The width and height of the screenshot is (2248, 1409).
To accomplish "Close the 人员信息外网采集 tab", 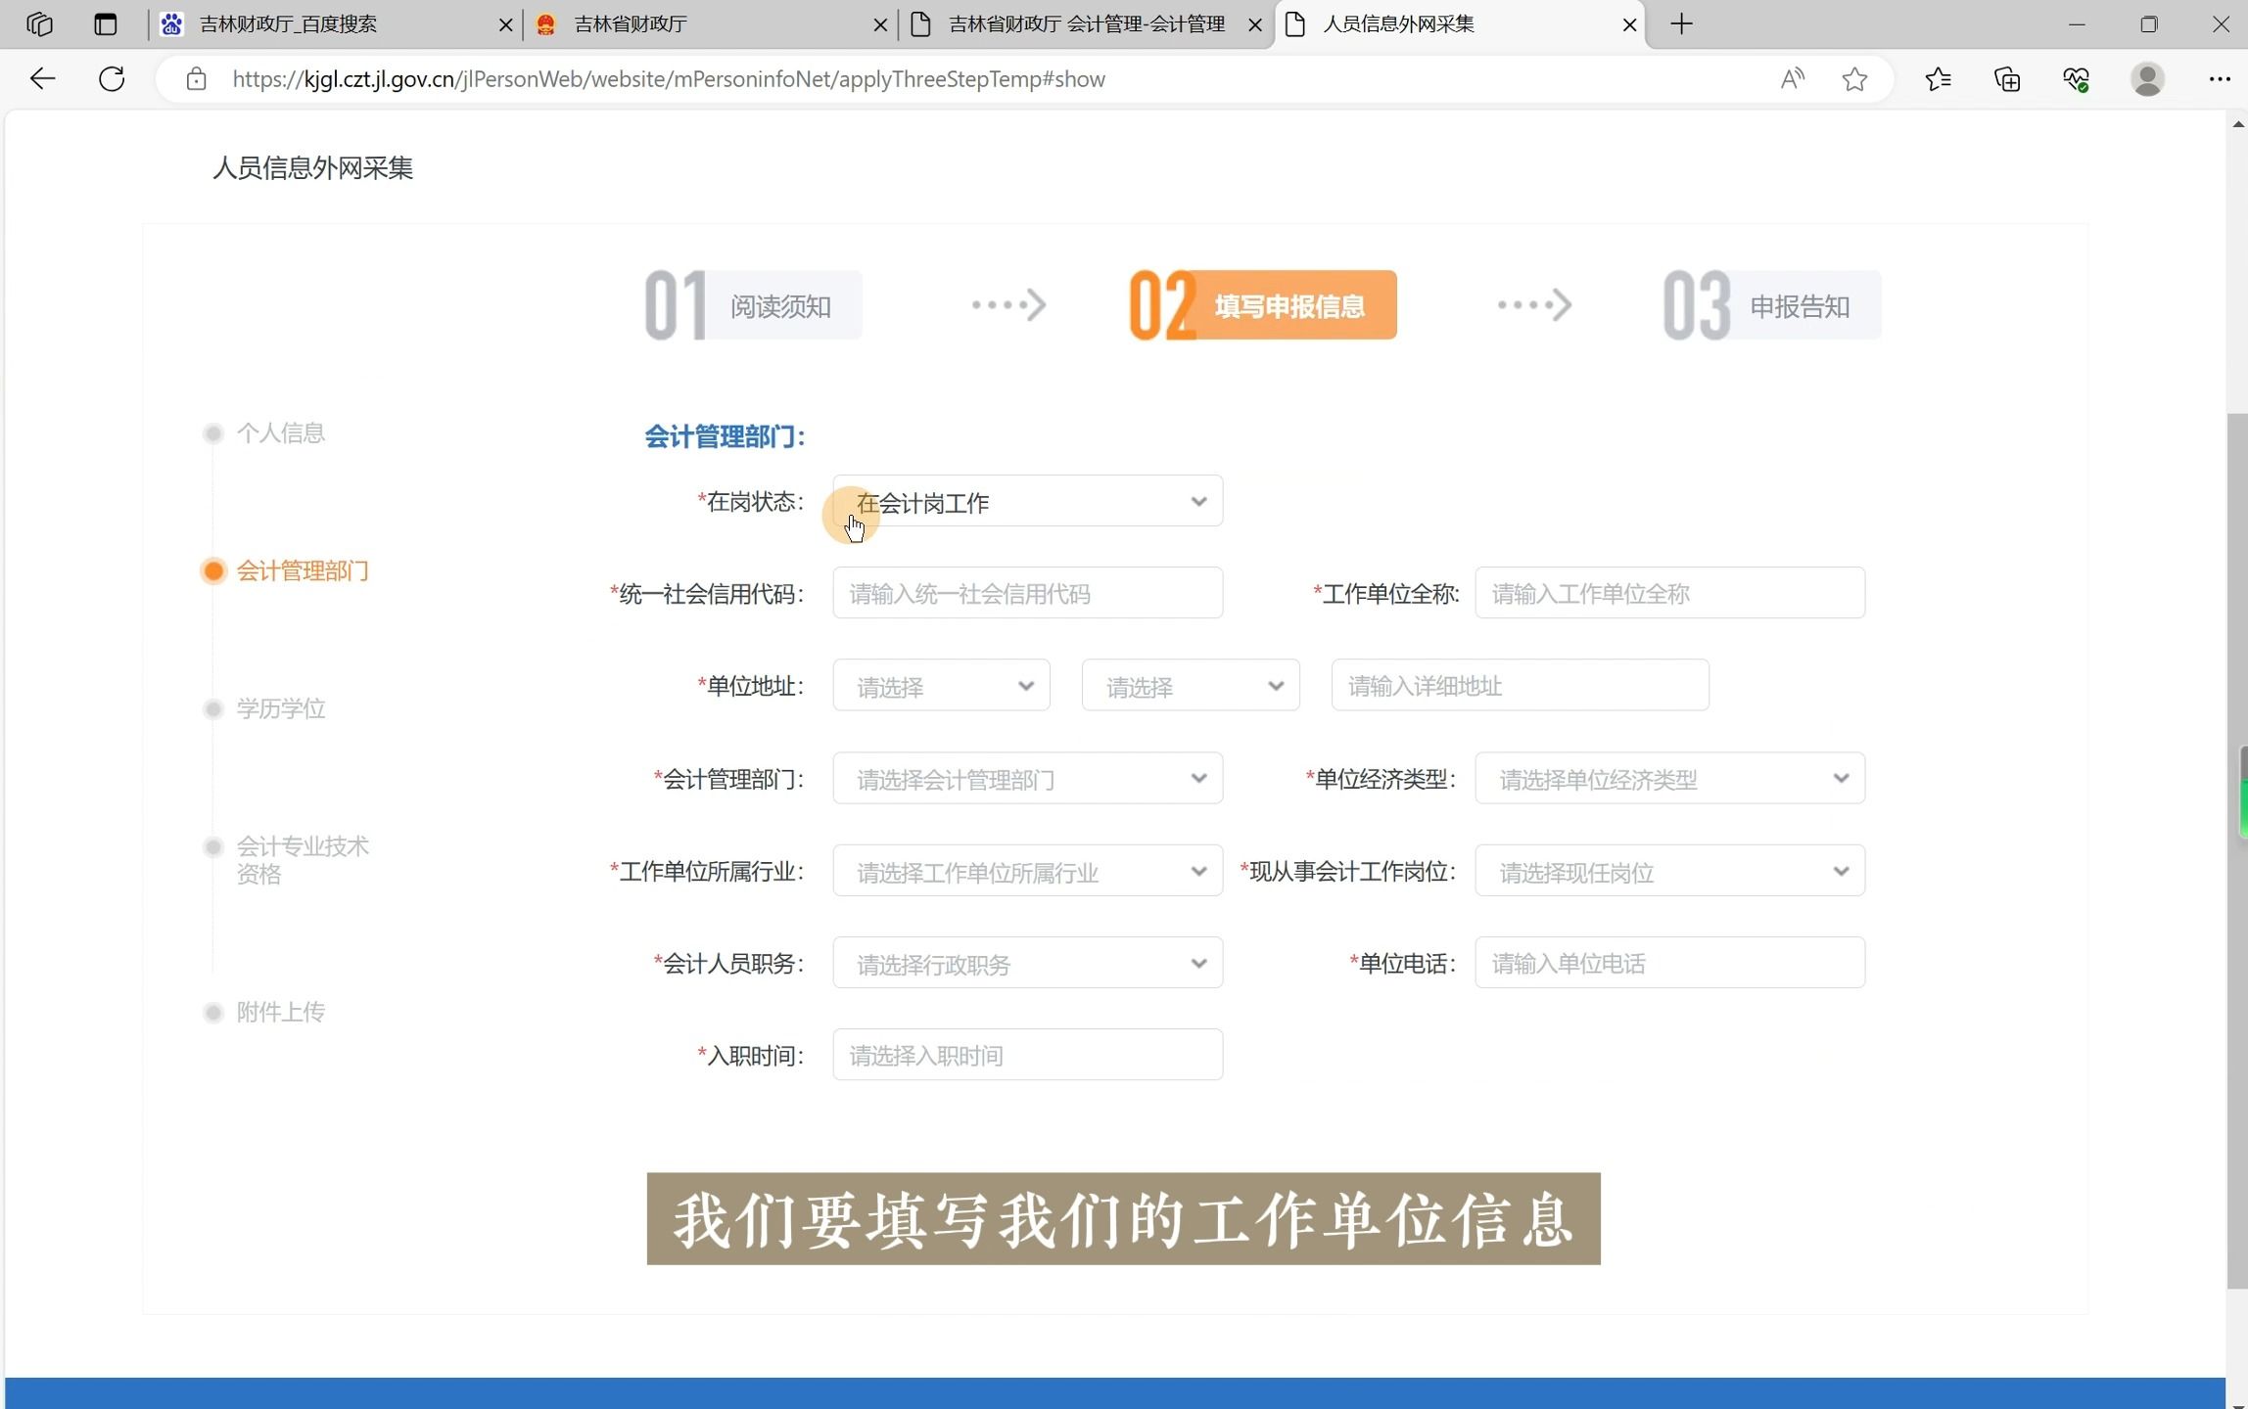I will pos(1630,25).
